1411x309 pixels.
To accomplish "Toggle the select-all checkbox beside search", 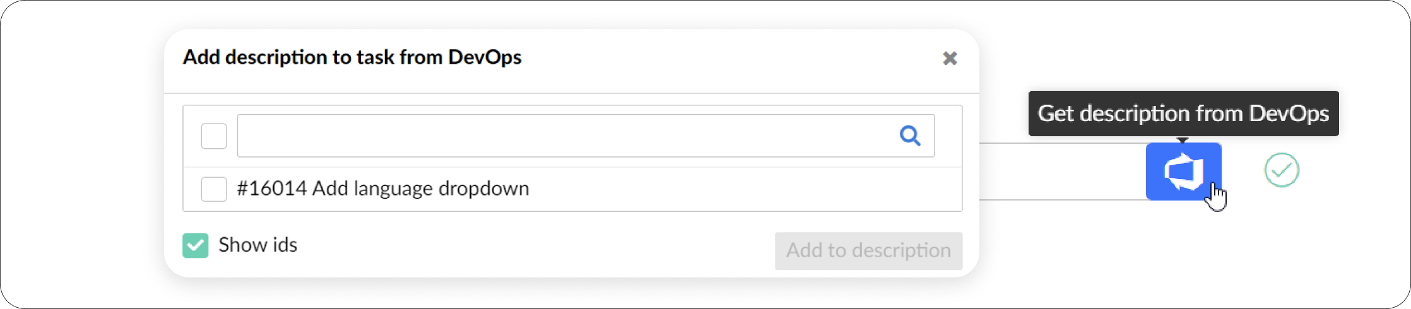I will tap(214, 136).
